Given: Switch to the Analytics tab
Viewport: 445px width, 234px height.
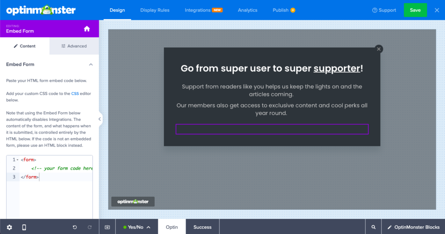Looking at the screenshot, I should 247,10.
